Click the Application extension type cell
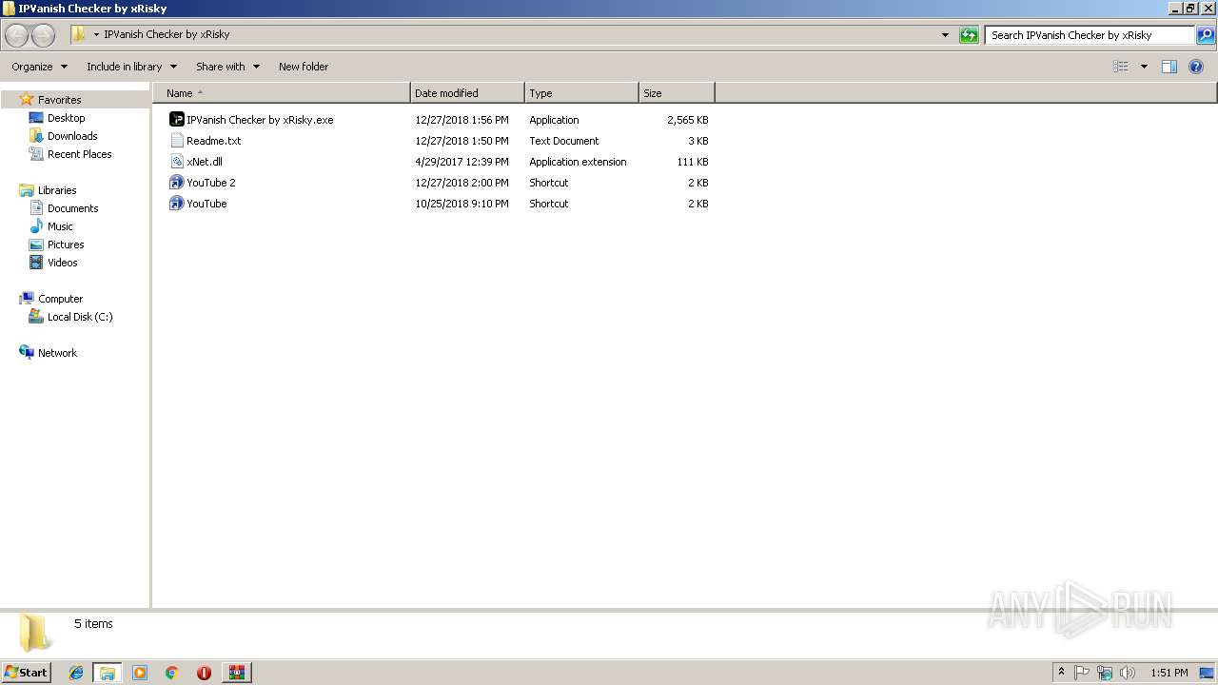The height and width of the screenshot is (685, 1218). (x=578, y=162)
